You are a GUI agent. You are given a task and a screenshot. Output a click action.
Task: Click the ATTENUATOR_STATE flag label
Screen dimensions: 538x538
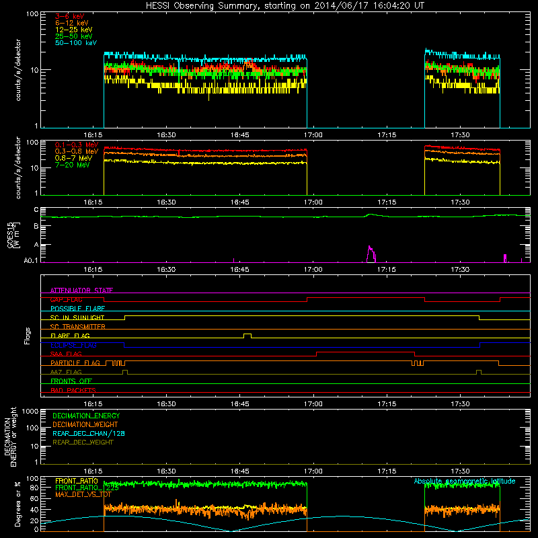point(81,291)
